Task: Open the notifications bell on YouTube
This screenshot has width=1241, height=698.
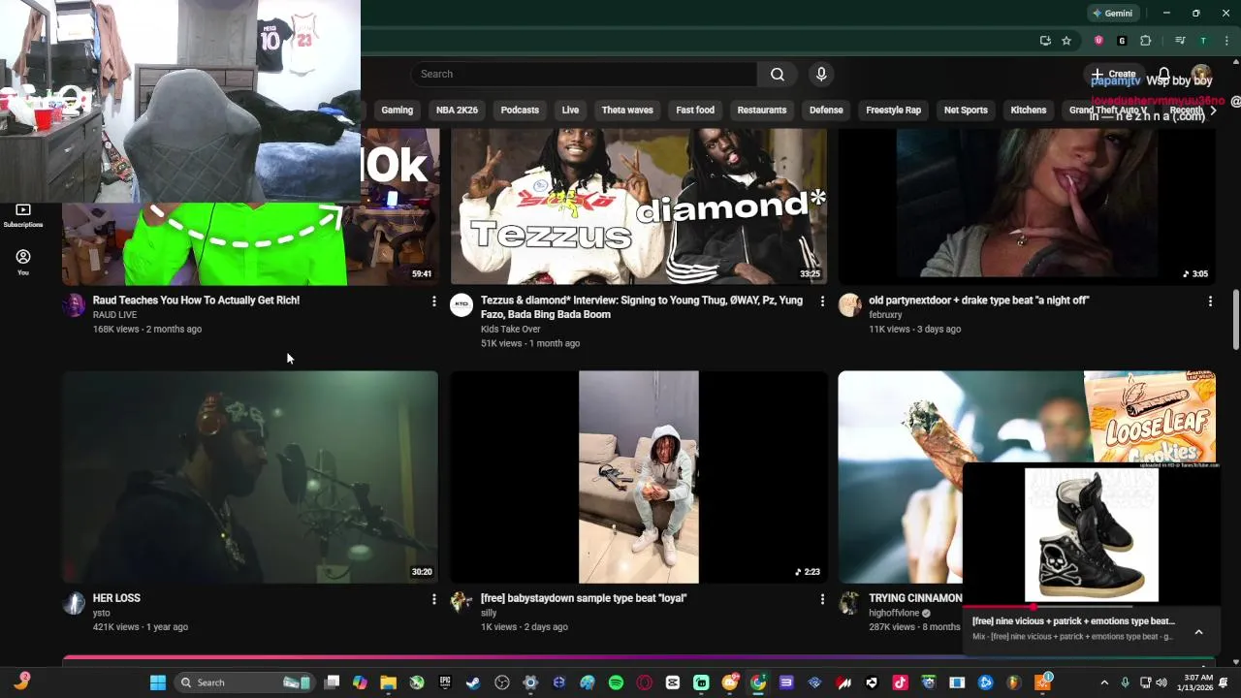Action: 1163,75
